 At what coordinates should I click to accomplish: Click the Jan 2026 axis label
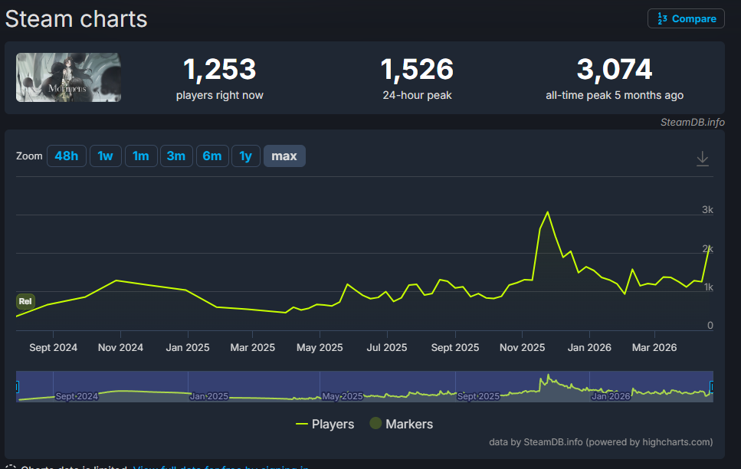coord(589,347)
